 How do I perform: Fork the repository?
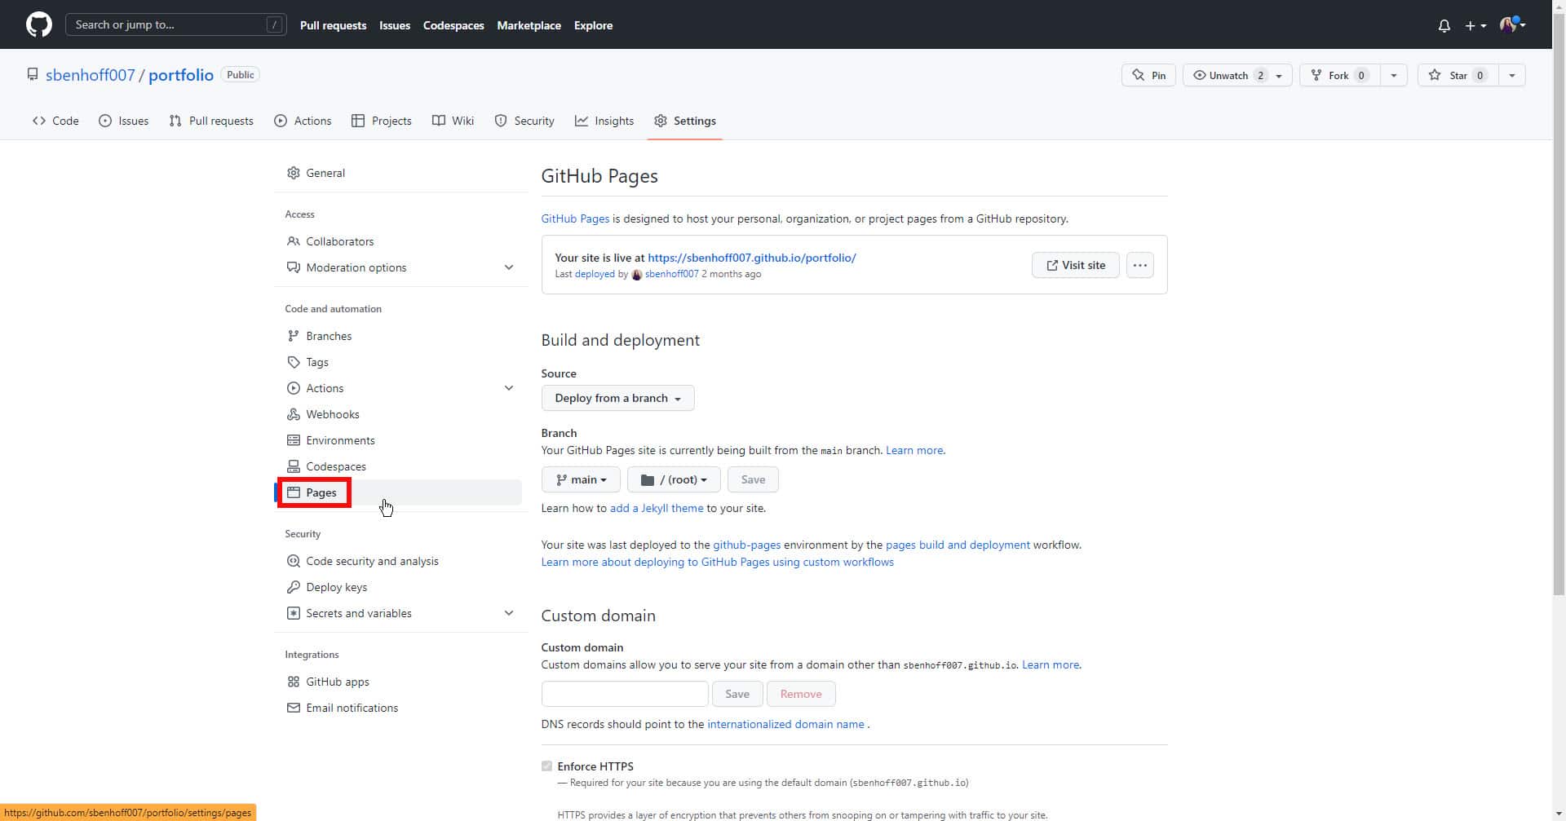(1339, 75)
